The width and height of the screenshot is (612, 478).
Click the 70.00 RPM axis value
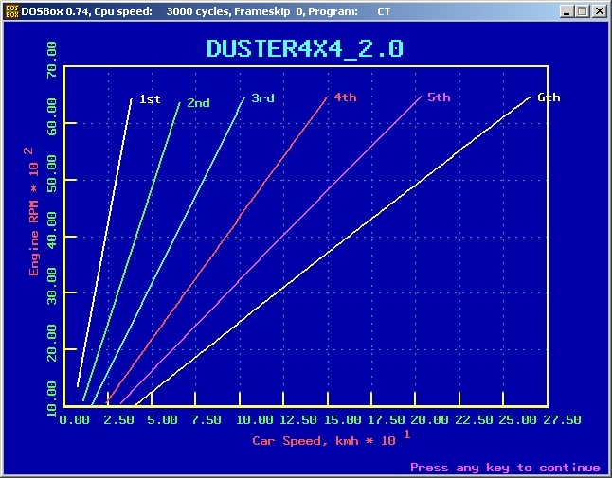click(51, 60)
